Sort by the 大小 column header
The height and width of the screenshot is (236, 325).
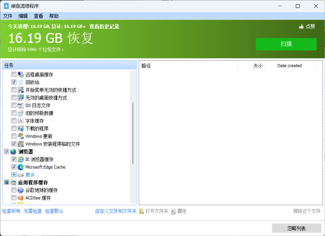(x=251, y=66)
